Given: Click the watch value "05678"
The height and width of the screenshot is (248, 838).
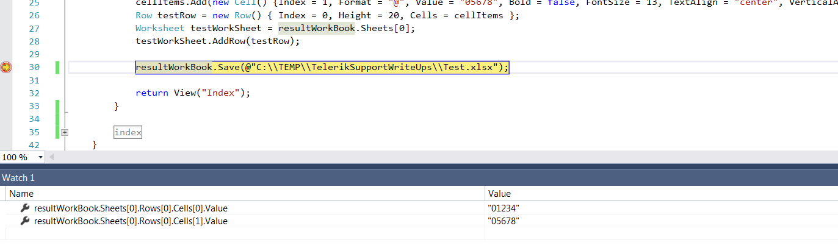Looking at the screenshot, I should pos(504,221).
